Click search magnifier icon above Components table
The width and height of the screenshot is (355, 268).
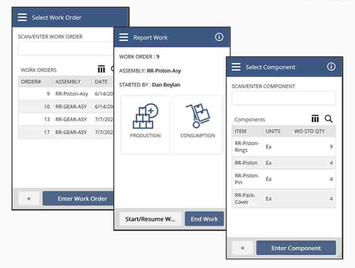(x=328, y=119)
